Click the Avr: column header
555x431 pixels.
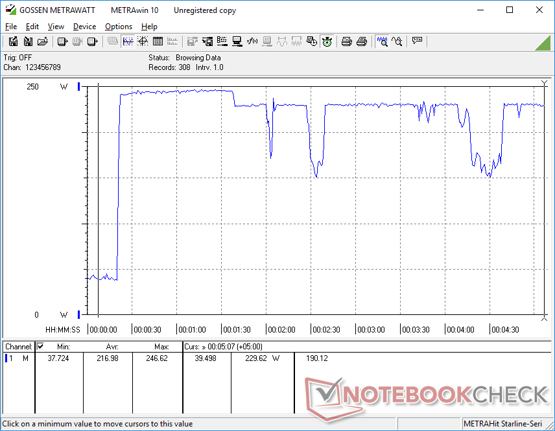tap(112, 347)
